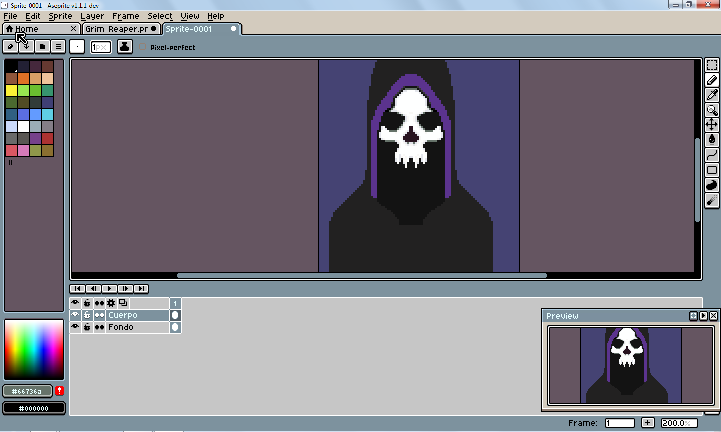721x432 pixels.
Task: Enable the Pixel-perfect checkbox
Action: tap(143, 47)
